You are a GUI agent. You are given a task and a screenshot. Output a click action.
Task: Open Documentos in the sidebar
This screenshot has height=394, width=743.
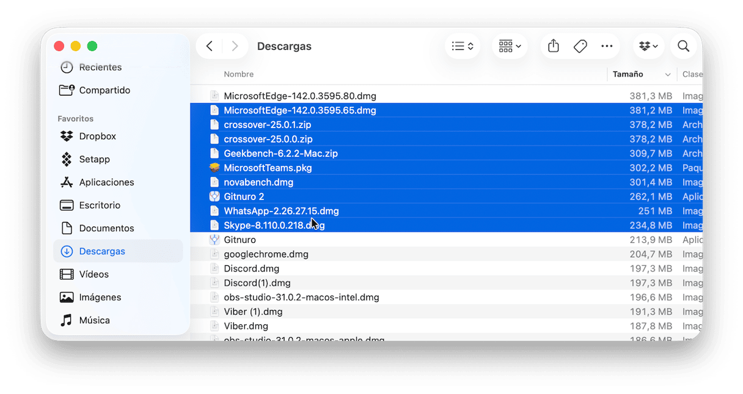pos(118,228)
